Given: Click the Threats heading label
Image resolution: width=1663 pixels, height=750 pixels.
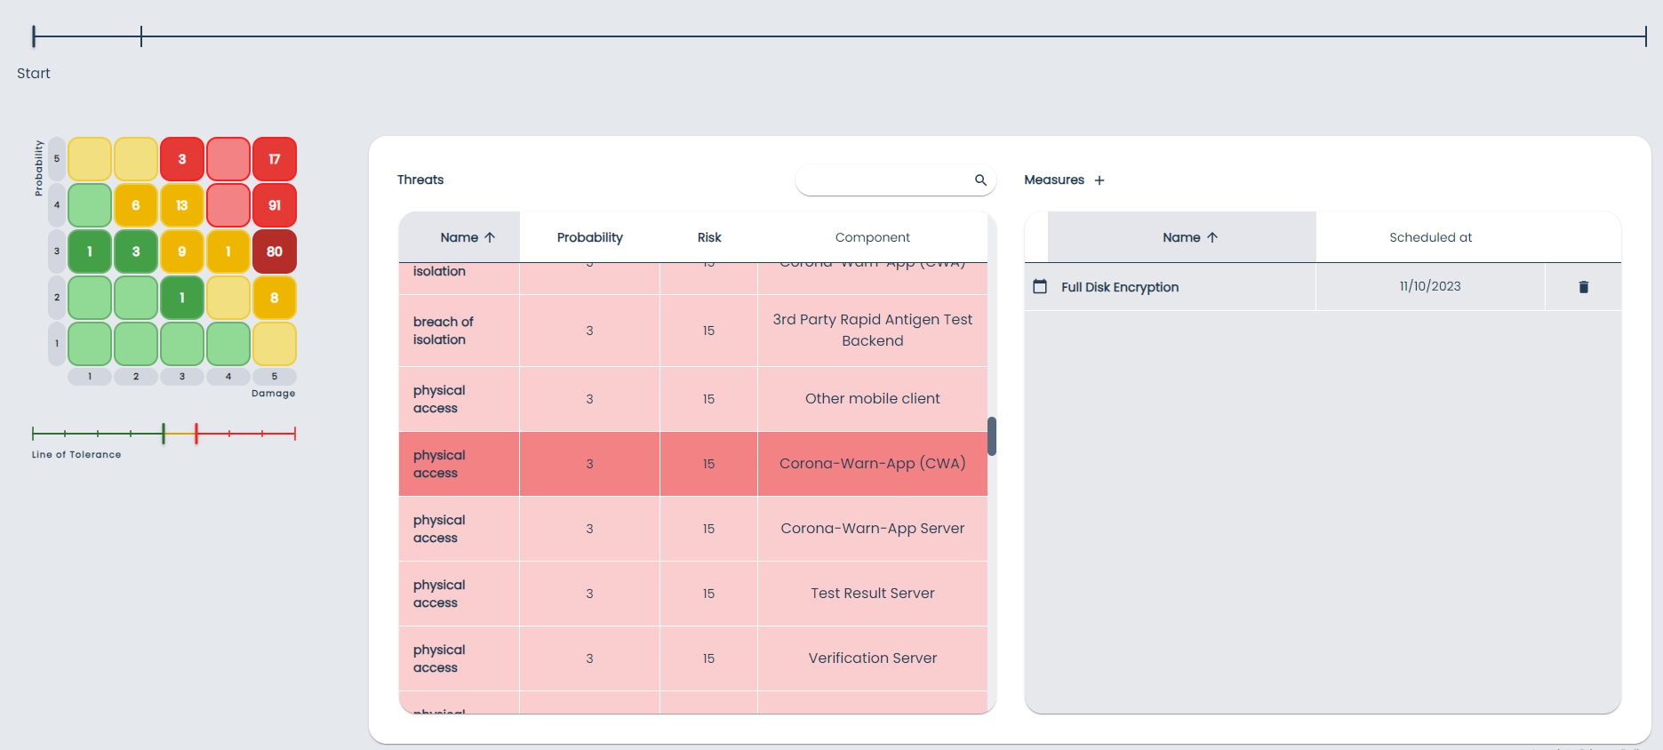Looking at the screenshot, I should (420, 180).
